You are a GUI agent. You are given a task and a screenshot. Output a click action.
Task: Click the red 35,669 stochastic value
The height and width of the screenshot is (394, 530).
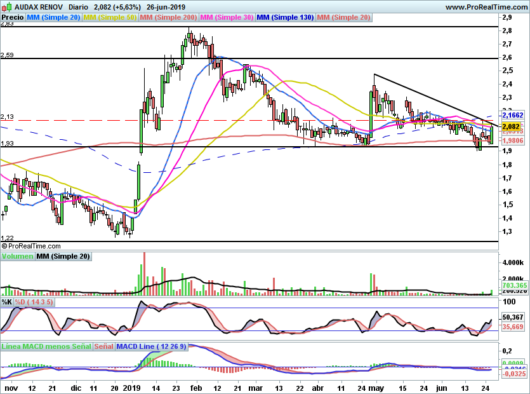click(513, 327)
